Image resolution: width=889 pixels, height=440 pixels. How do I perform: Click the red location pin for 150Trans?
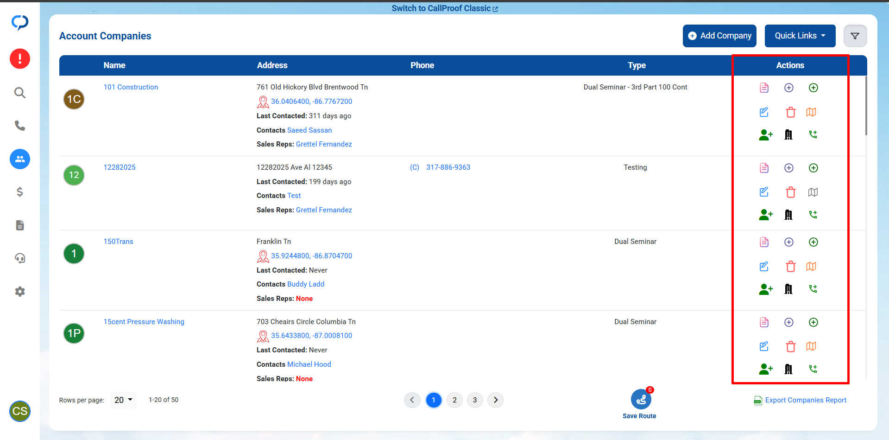263,256
